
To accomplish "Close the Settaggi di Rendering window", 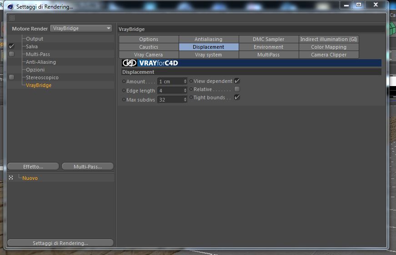I will coord(376,5).
